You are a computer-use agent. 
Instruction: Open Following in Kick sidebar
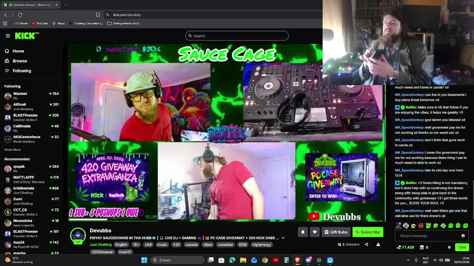tap(18, 71)
